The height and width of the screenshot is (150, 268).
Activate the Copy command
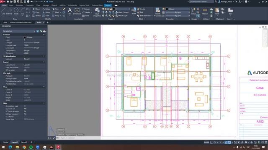[x=36, y=12]
